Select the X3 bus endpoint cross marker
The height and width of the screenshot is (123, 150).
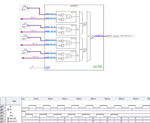(23, 58)
